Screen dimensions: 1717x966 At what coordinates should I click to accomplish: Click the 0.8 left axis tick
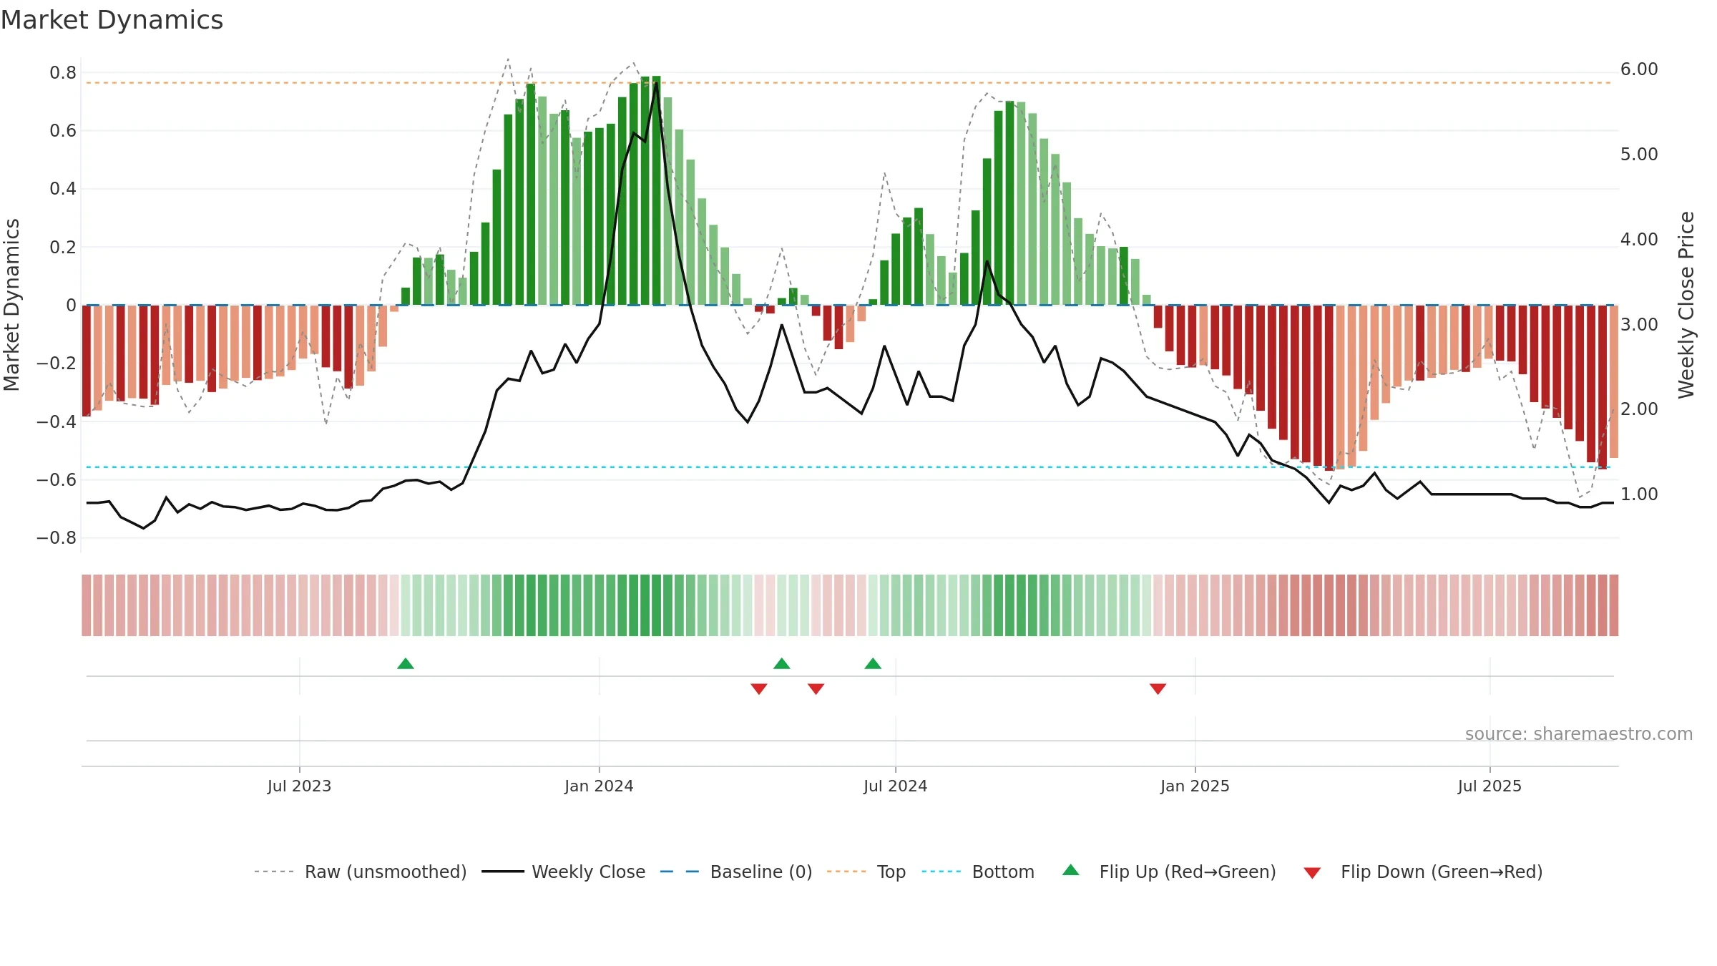click(63, 72)
